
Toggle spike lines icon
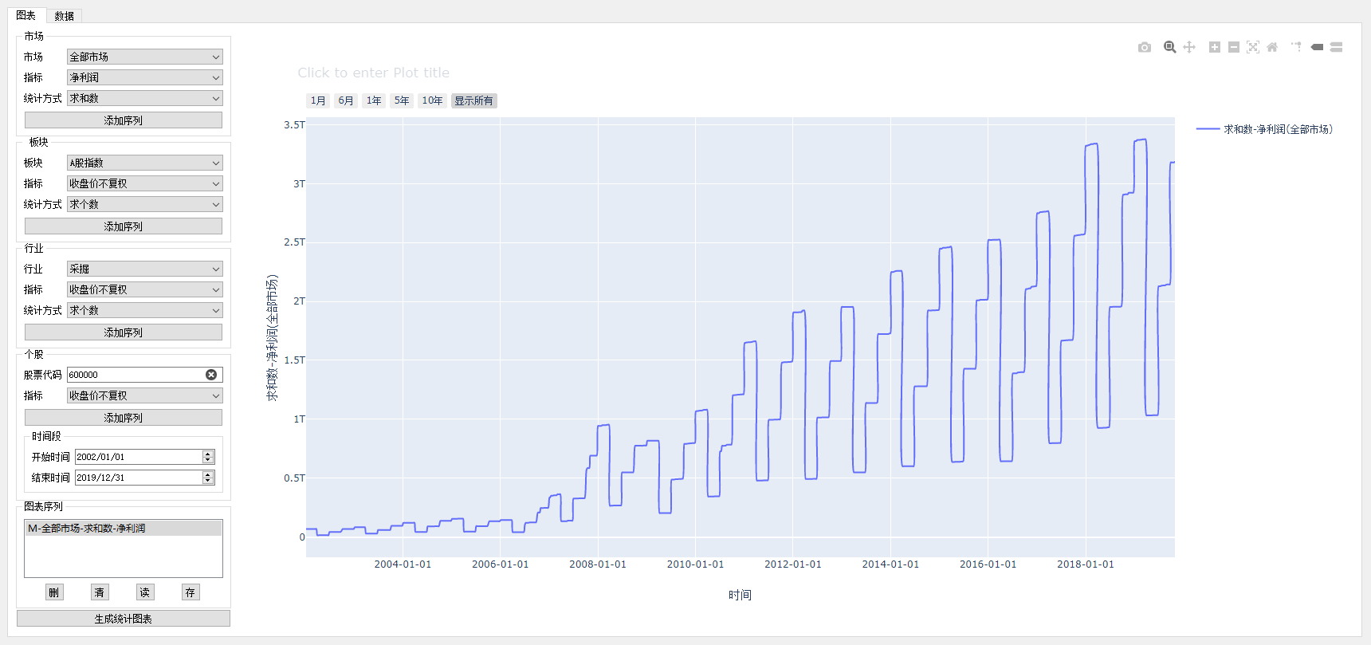[x=1297, y=47]
